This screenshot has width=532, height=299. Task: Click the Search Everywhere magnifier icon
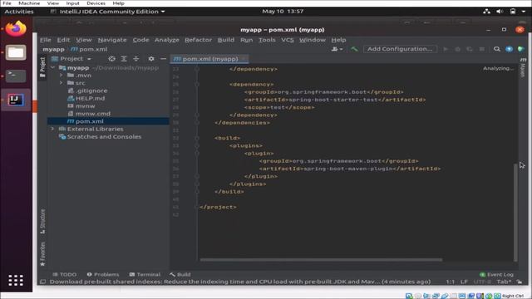tap(497, 49)
